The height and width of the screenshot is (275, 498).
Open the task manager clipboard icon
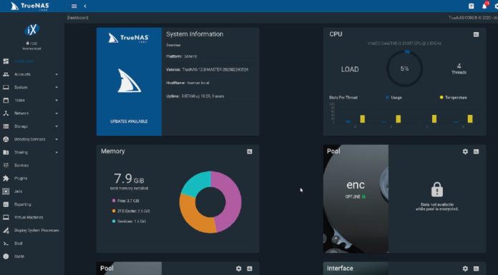click(472, 6)
